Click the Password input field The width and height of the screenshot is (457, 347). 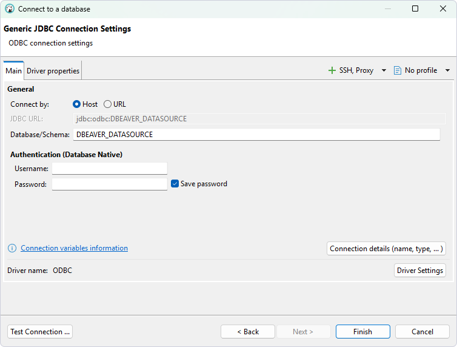click(x=110, y=184)
